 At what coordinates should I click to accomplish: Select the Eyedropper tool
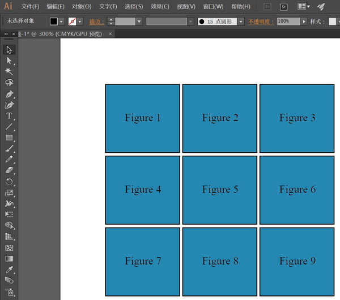tap(9, 269)
